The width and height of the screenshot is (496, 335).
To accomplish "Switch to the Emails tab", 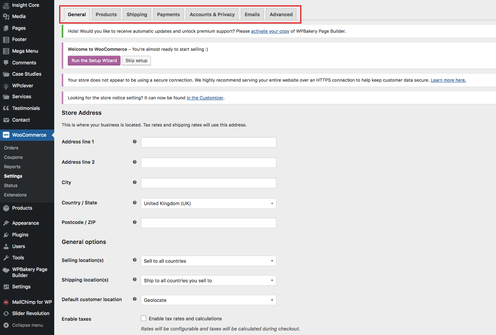I will click(252, 14).
